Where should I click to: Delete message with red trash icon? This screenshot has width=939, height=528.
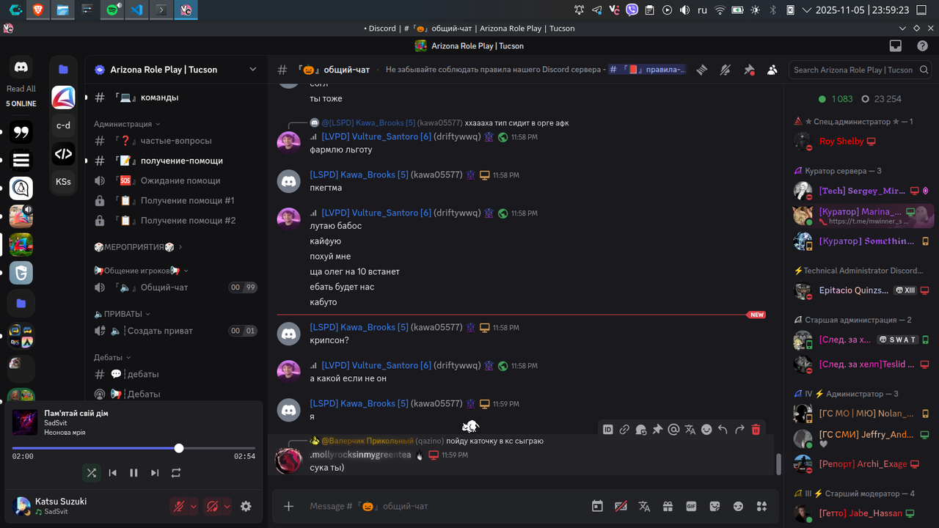(756, 430)
